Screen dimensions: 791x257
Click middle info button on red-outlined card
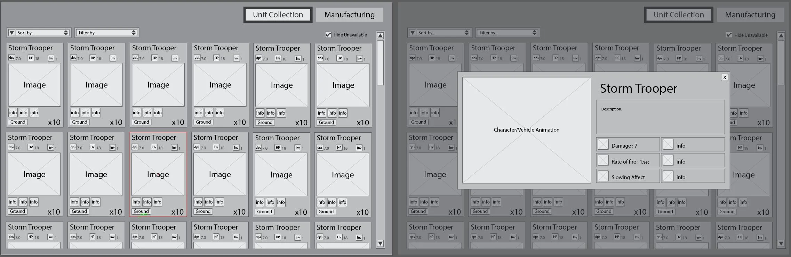coord(147,202)
